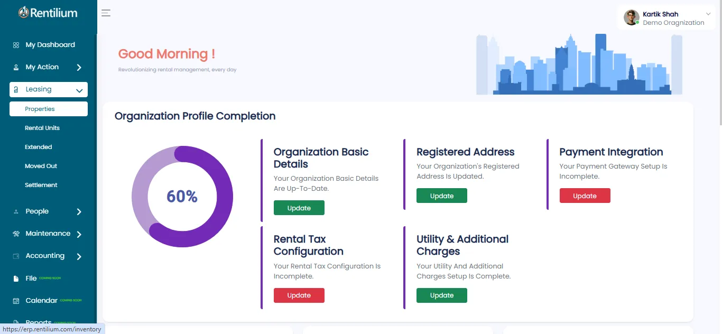Click the My Action person icon

(x=16, y=68)
